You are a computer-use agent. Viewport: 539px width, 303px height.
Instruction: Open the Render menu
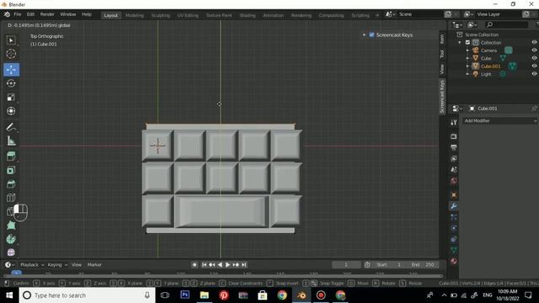[47, 14]
